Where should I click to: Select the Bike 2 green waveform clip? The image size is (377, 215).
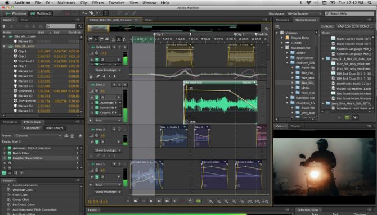pos(220,102)
